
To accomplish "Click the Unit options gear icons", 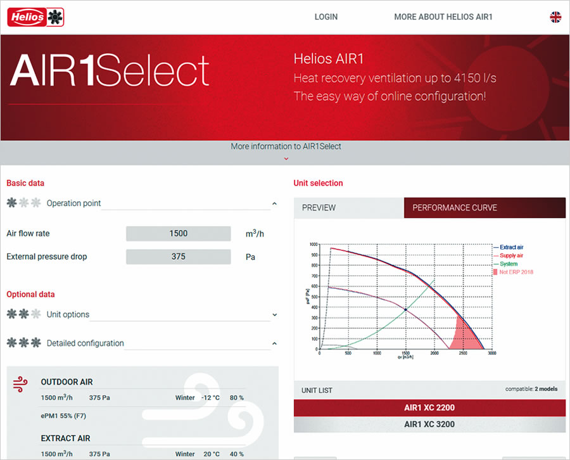I will pyautogui.click(x=23, y=314).
